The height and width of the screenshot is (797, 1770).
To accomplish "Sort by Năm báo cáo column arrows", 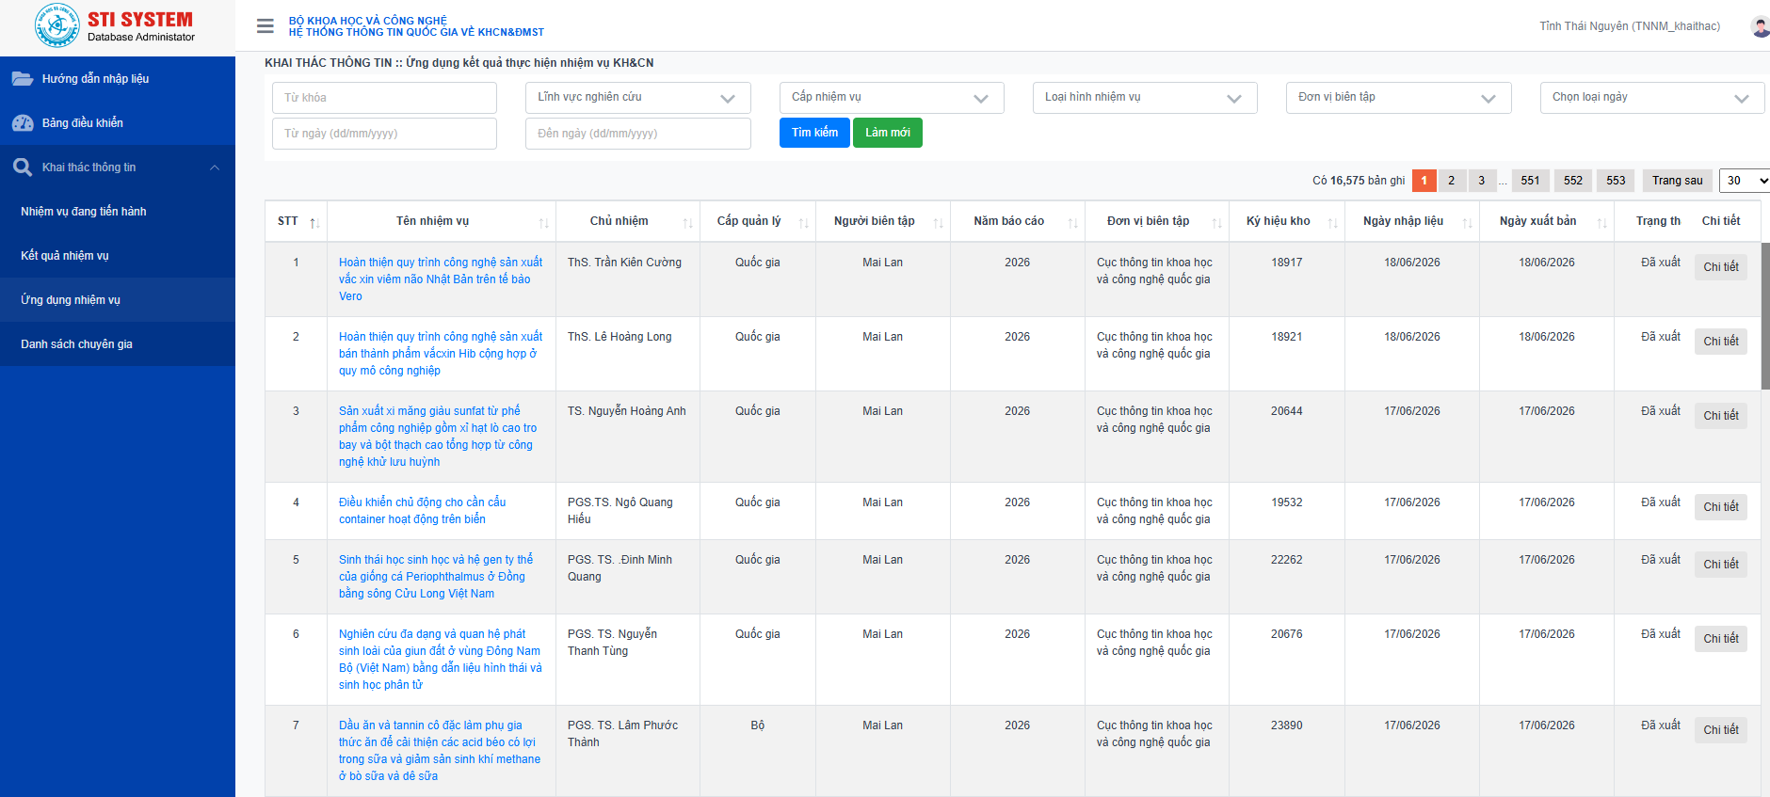I will point(1072,222).
